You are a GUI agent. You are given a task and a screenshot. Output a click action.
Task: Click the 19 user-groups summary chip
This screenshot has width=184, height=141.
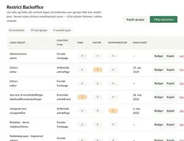(x=39, y=30)
